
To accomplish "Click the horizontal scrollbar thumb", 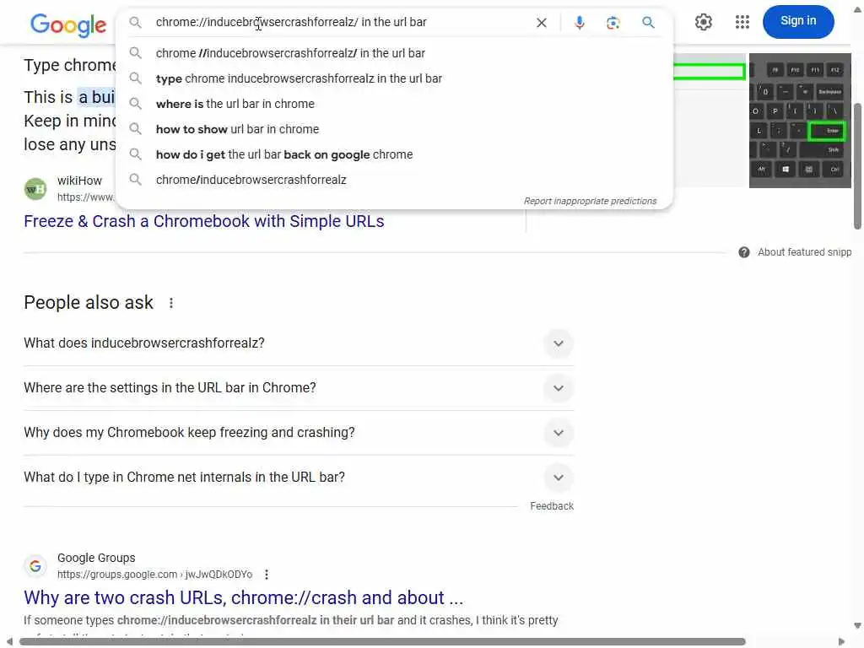I will point(382,642).
